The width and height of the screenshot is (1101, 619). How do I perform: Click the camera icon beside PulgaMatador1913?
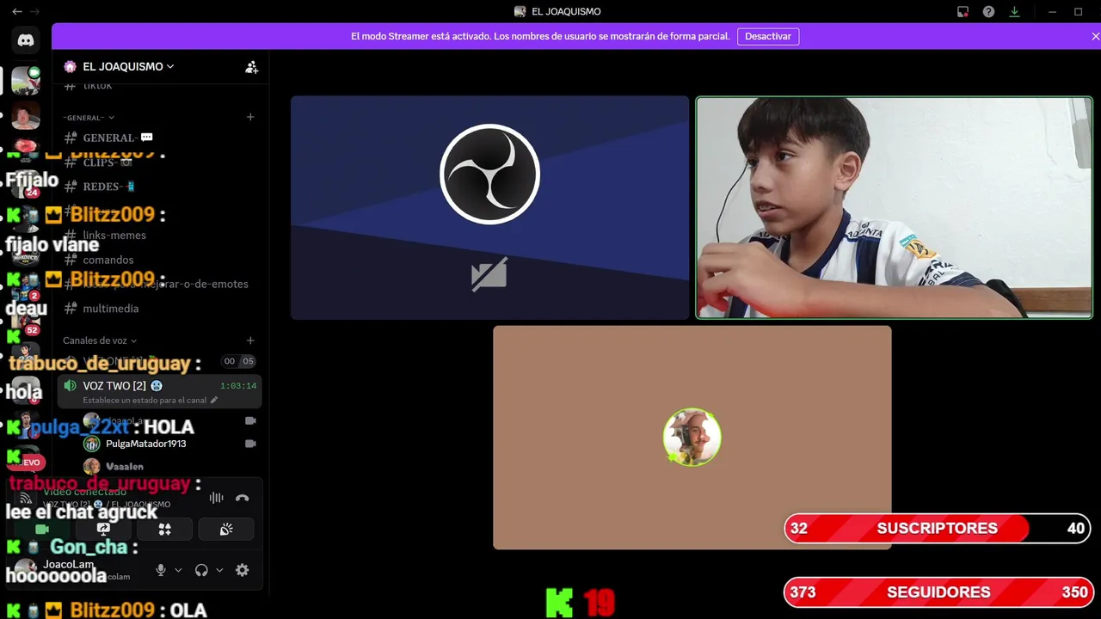(250, 444)
